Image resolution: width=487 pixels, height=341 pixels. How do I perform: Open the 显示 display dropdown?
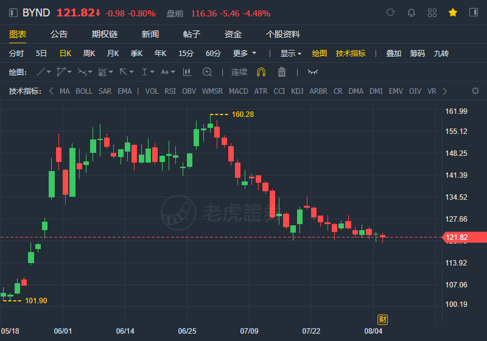point(291,54)
